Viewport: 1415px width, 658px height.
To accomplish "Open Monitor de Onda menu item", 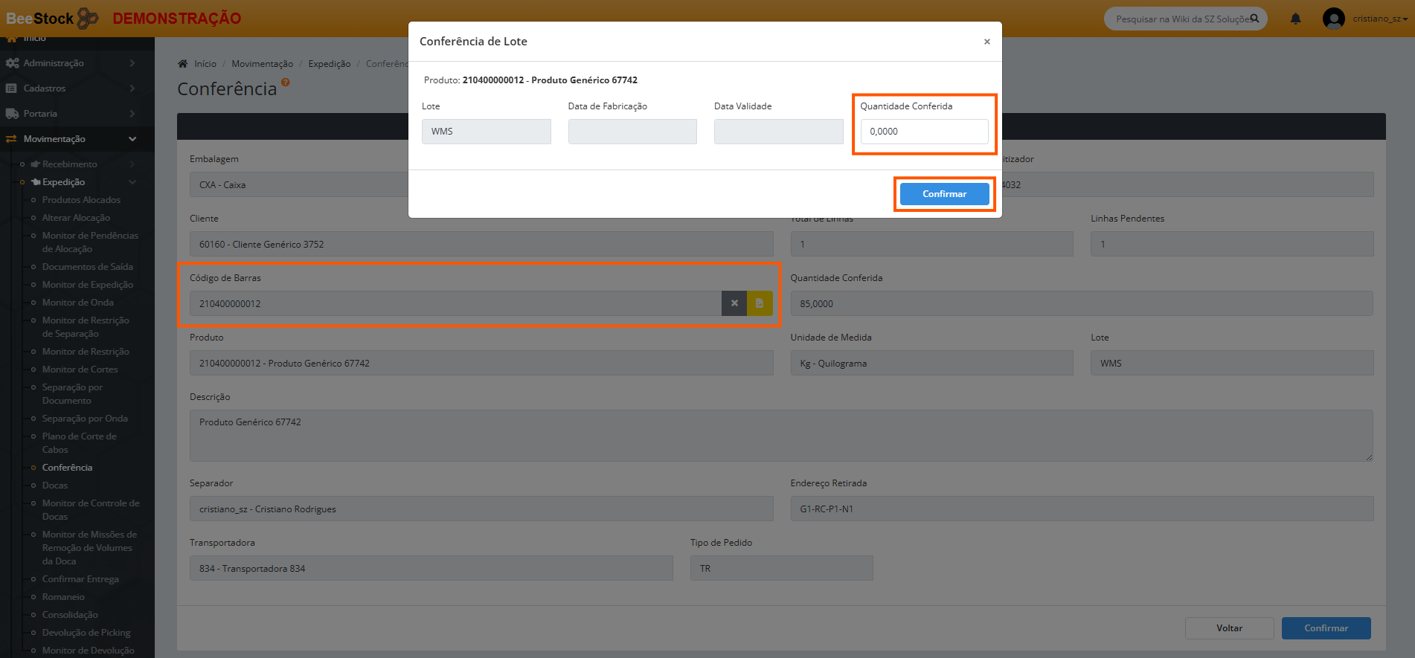I will point(78,303).
